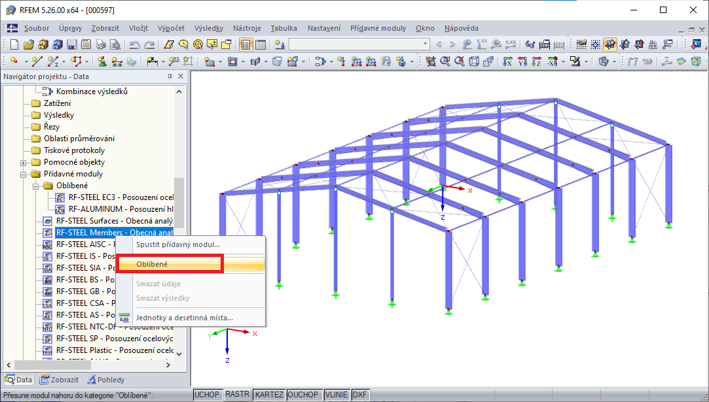Select the Tiskové protokoly folder
Screen dimensions: 709x402
[x=74, y=150]
